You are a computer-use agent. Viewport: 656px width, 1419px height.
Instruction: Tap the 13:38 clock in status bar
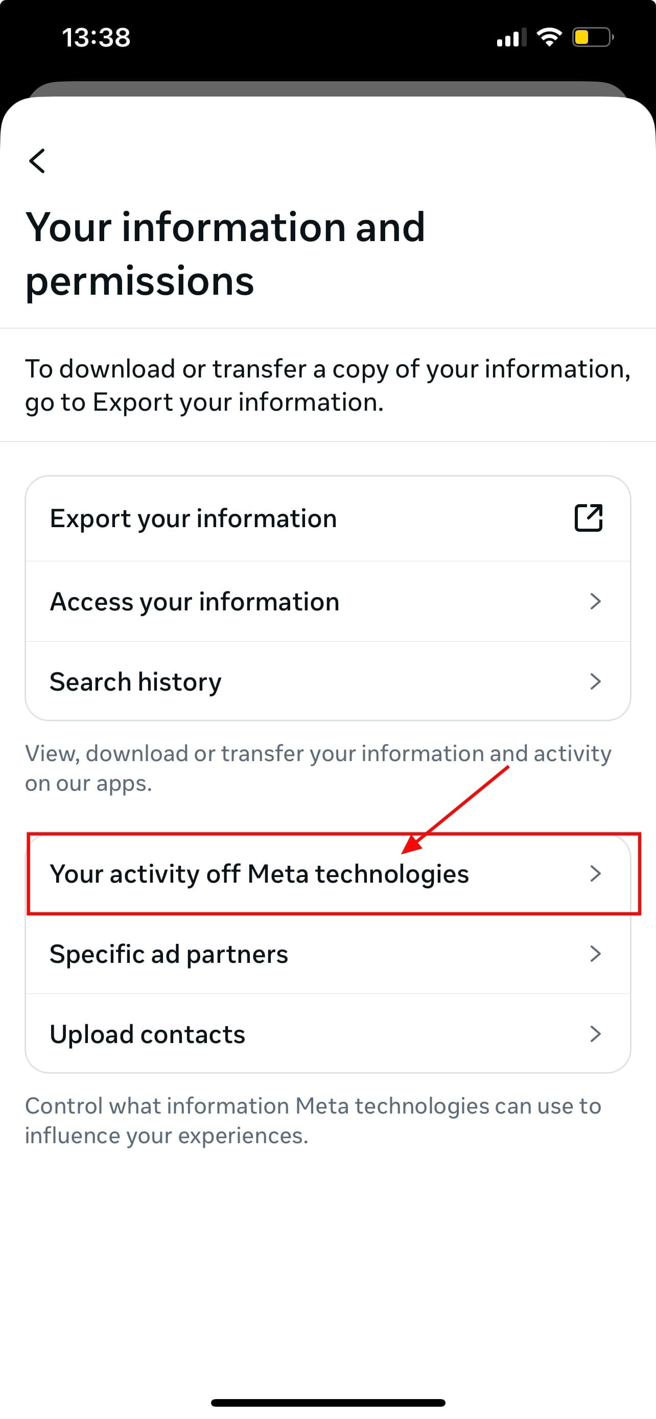(x=96, y=37)
